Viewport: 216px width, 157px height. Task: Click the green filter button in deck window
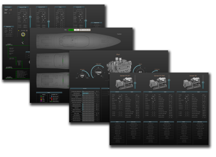pos(71,30)
